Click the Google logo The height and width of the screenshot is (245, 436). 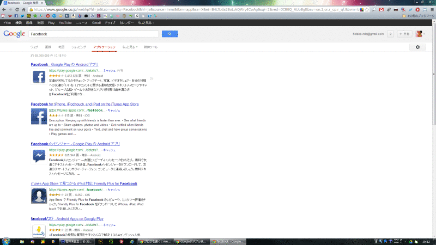(14, 34)
